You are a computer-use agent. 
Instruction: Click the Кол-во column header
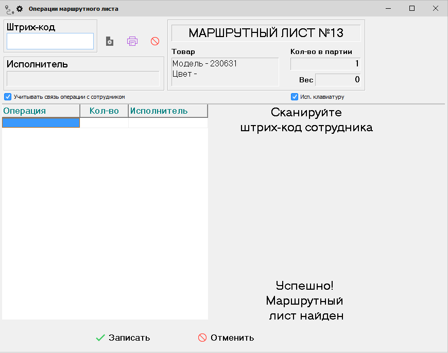point(105,111)
